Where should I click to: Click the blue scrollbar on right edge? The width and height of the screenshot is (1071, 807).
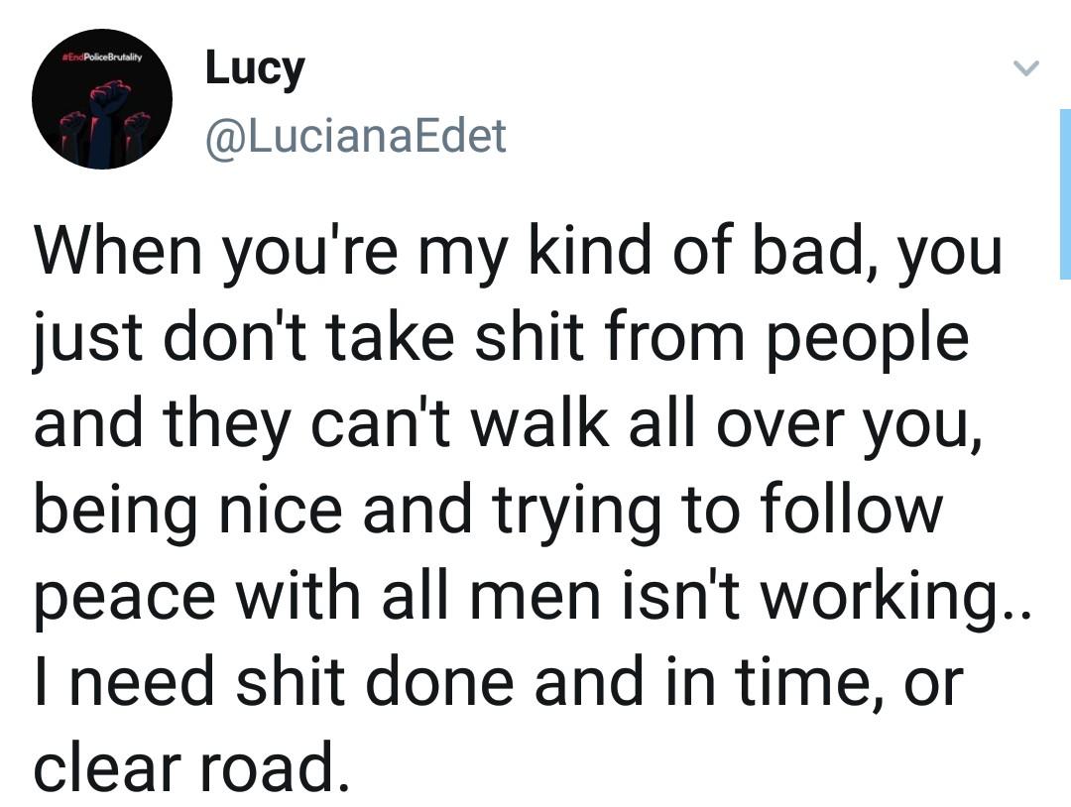coord(1063,193)
